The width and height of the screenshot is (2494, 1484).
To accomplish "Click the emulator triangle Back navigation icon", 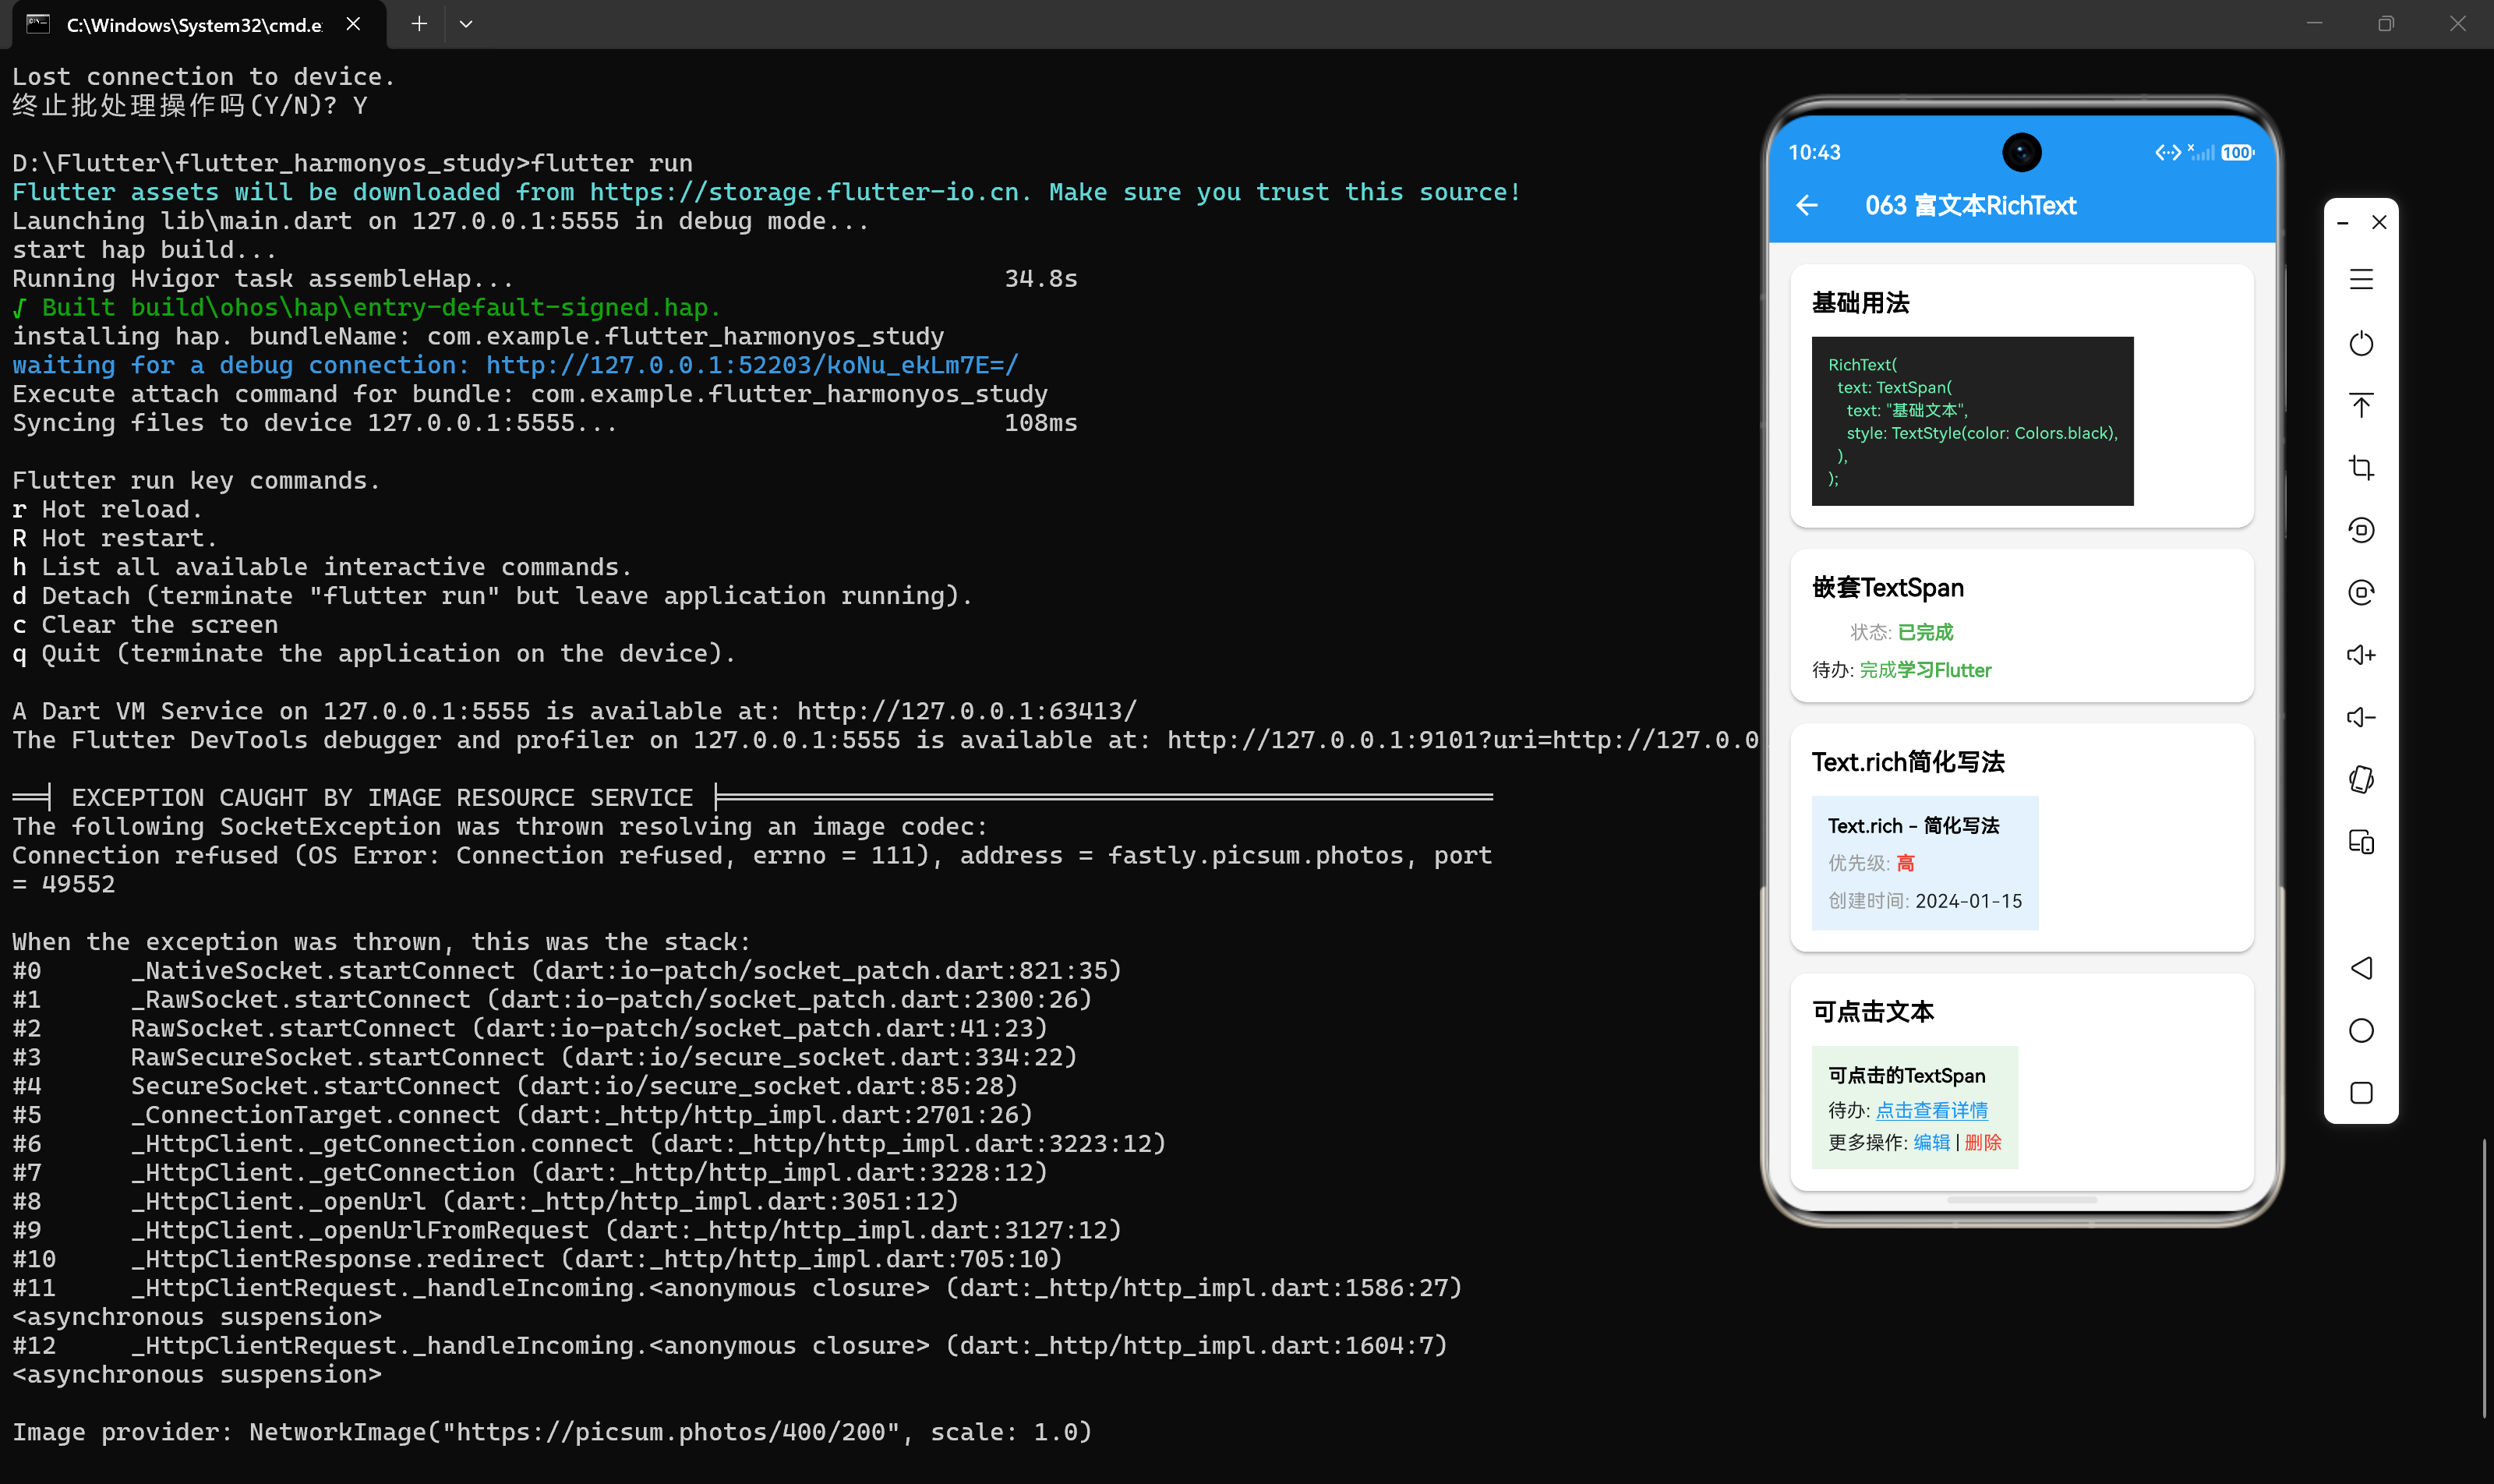I will pos(2361,968).
